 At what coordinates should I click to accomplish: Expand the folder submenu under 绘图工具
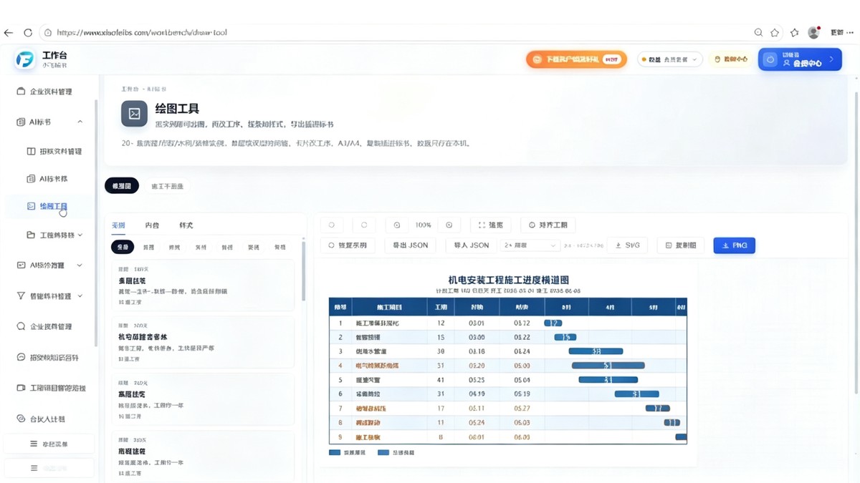point(80,235)
